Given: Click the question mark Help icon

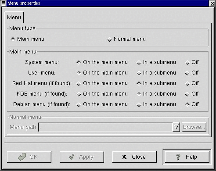Looking at the screenshot, I should pyautogui.click(x=178, y=157).
